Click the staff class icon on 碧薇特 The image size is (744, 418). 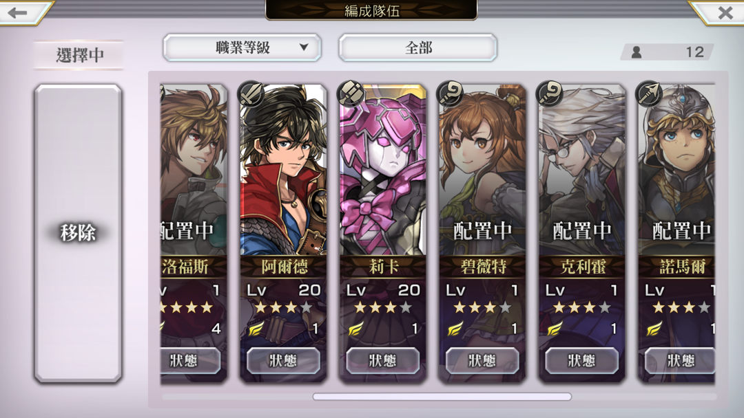tap(451, 93)
